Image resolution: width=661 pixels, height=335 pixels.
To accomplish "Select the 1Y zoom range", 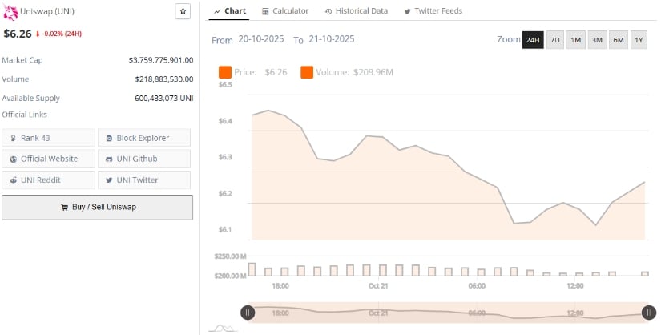I will tap(639, 40).
